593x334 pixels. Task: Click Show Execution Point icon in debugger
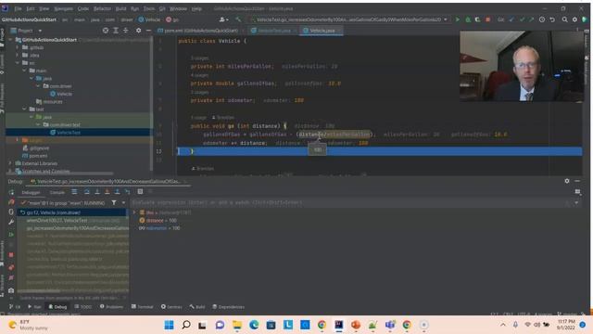coord(74,192)
